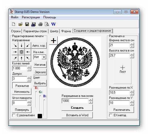Screen dimensions: 148x134
Task: Increase Разрешение в пикселях up spinner
Action: point(91,99)
